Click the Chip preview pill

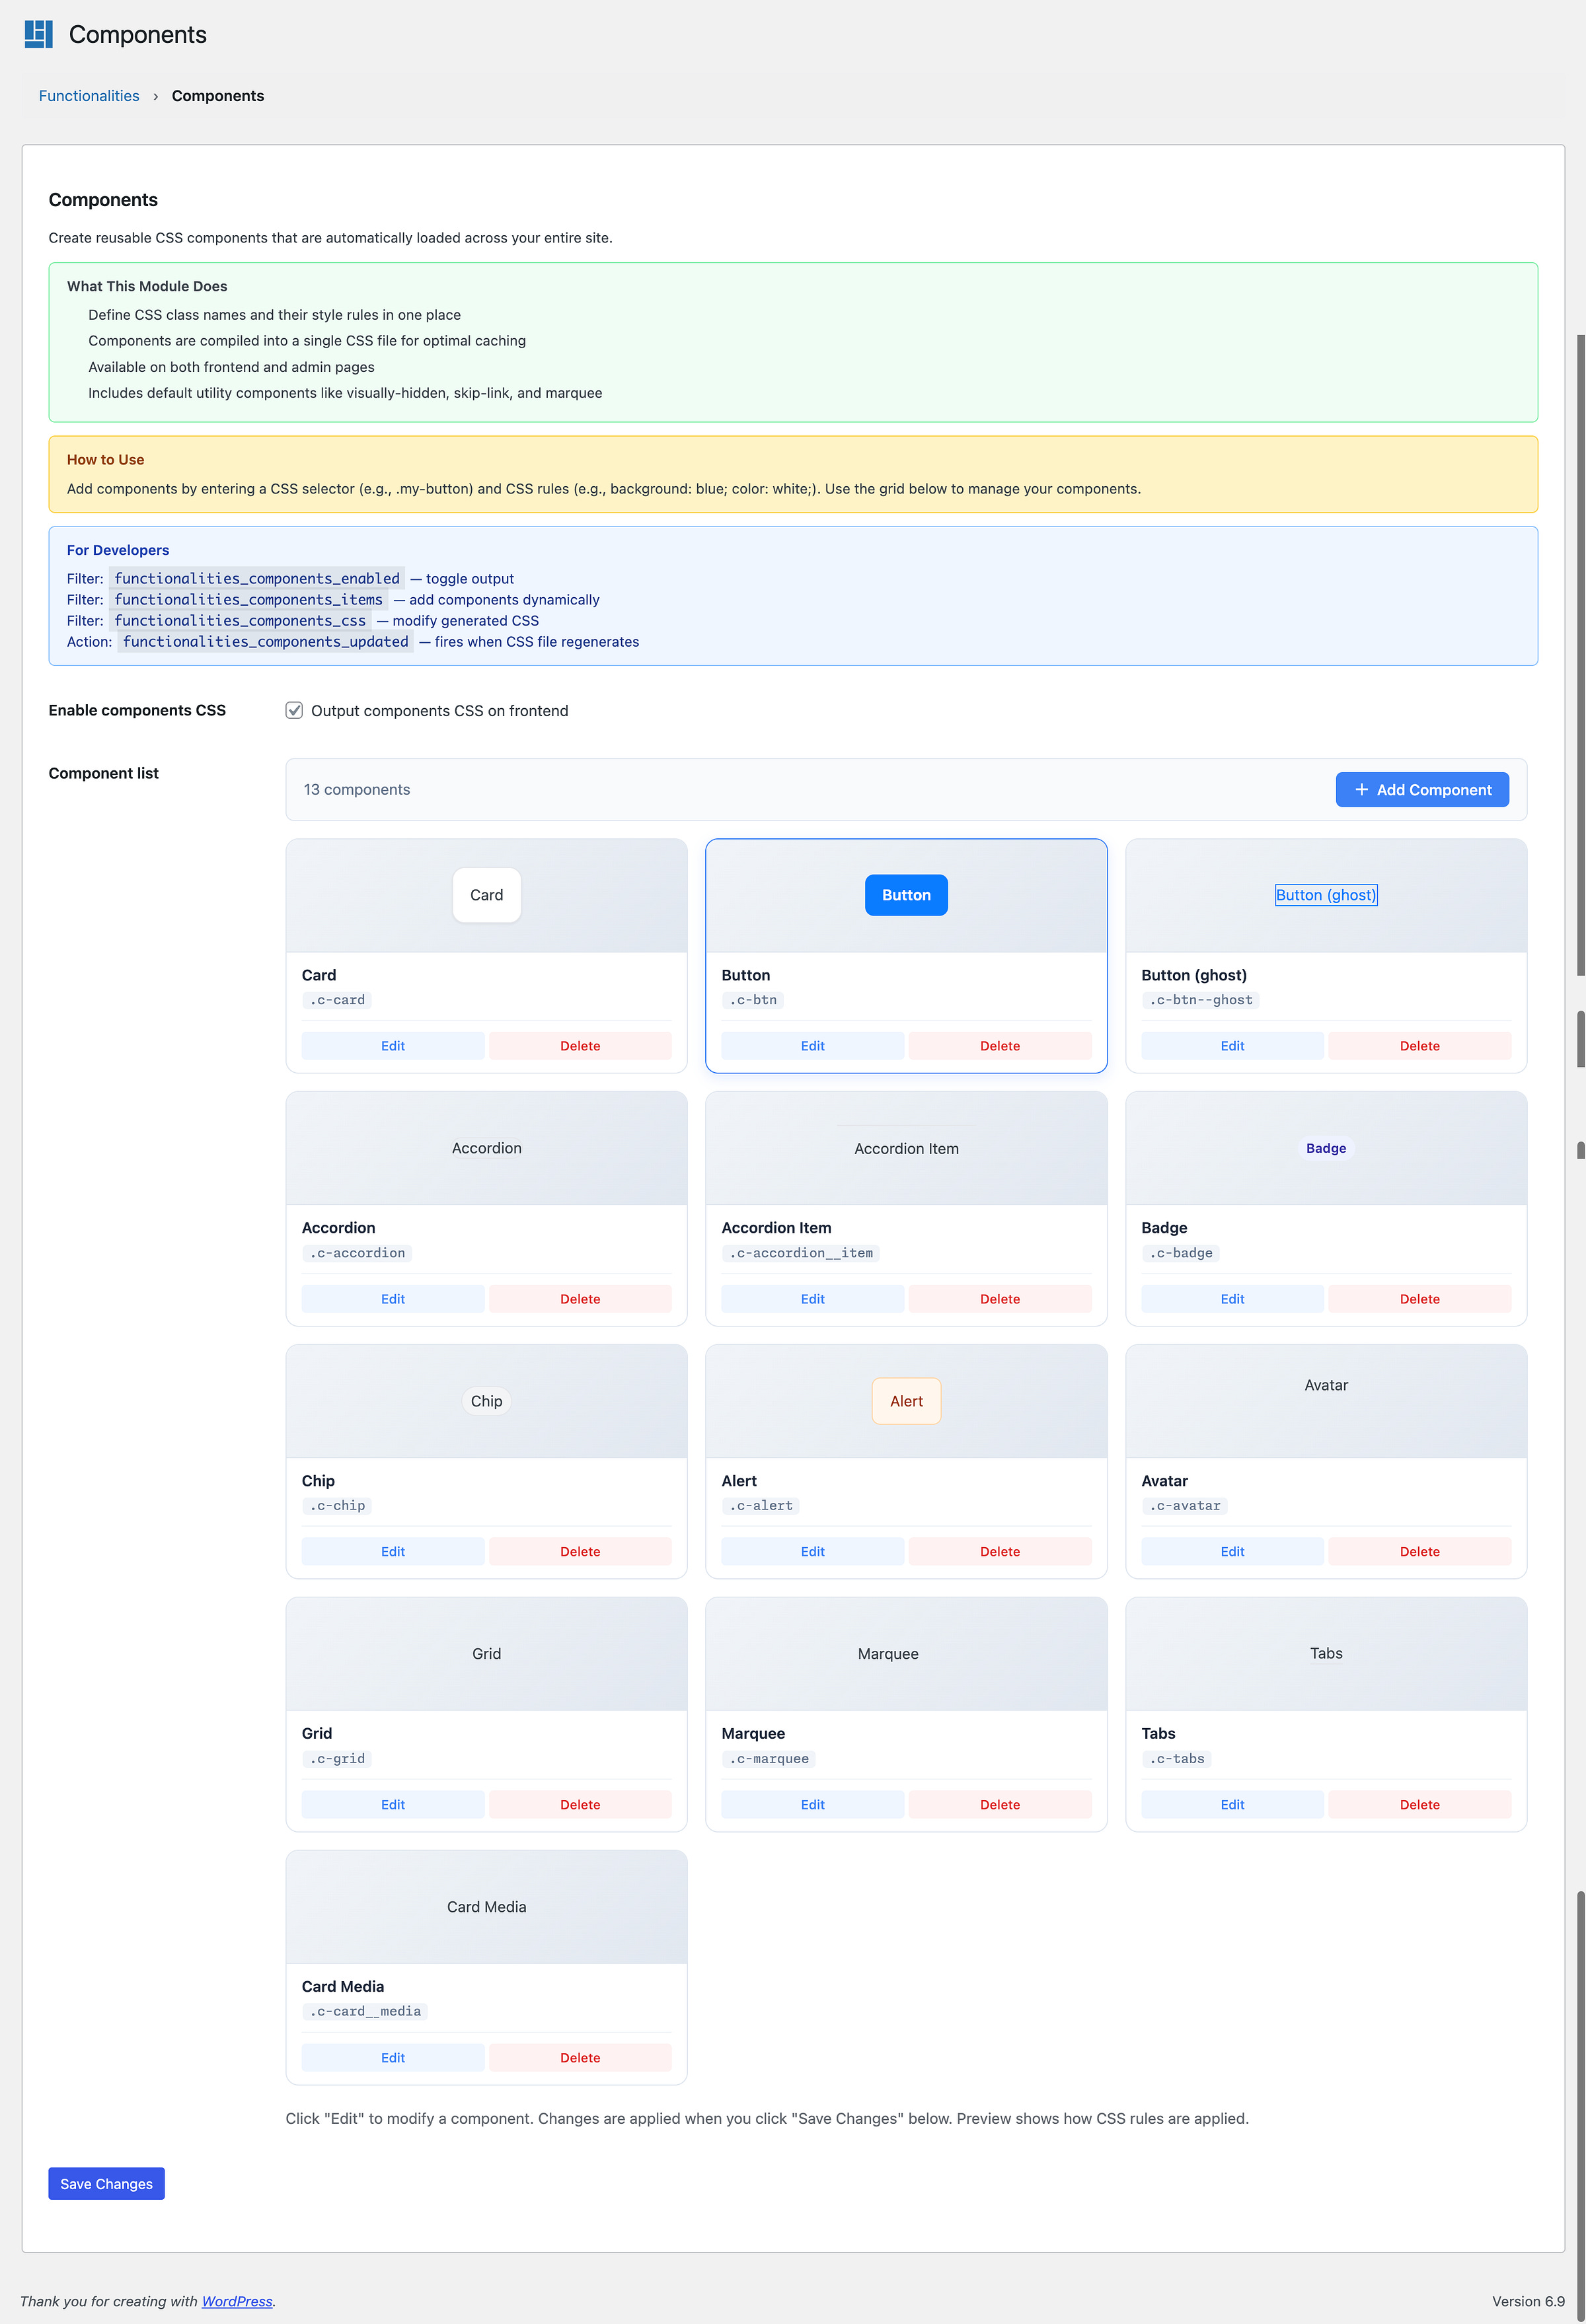coord(486,1401)
